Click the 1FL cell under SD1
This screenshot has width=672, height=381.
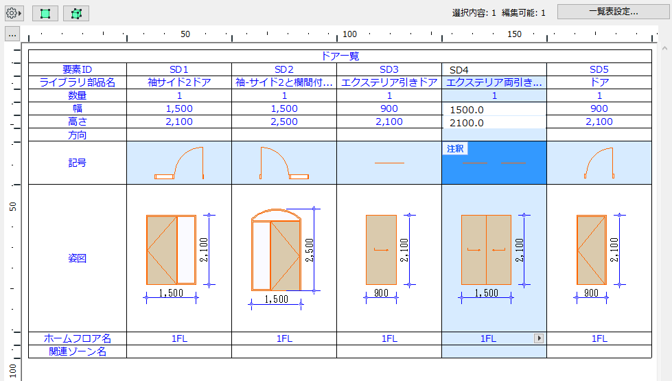179,338
